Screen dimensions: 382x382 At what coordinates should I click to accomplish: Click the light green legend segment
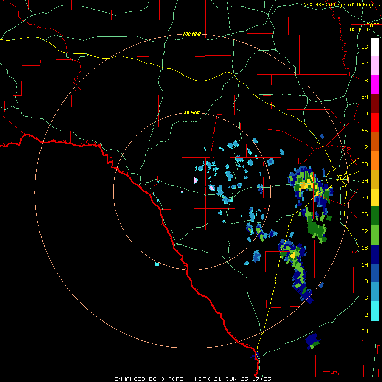pyautogui.click(x=375, y=235)
